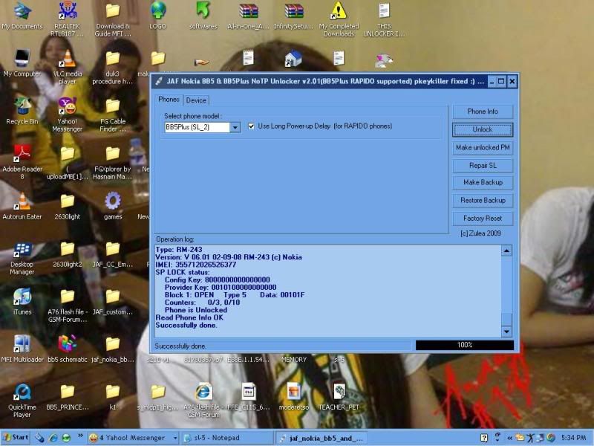Switch to sl-5 Notepad taskbar button

point(226,438)
